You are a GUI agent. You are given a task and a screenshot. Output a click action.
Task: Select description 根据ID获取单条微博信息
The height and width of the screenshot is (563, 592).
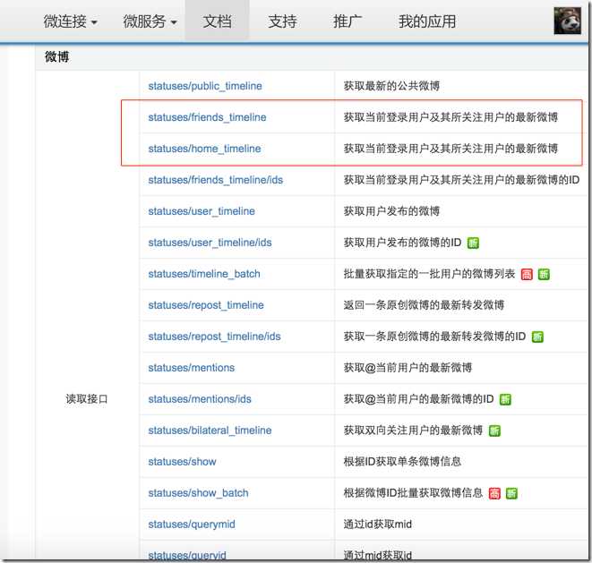click(x=402, y=462)
